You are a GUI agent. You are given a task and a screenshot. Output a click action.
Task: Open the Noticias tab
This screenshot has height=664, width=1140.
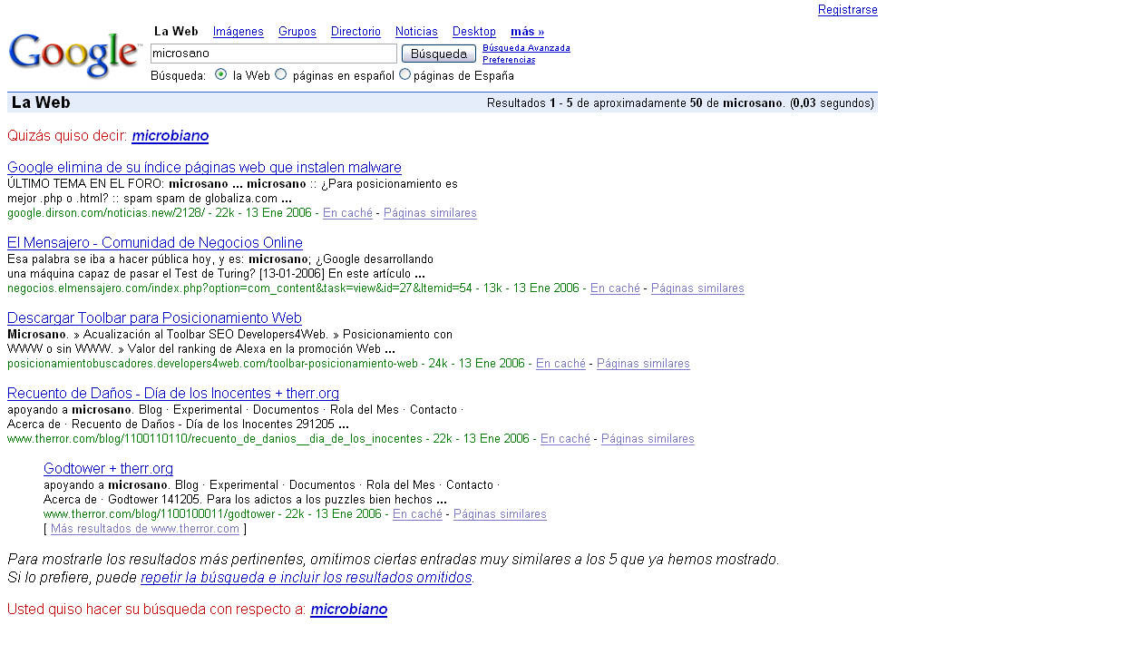416,32
